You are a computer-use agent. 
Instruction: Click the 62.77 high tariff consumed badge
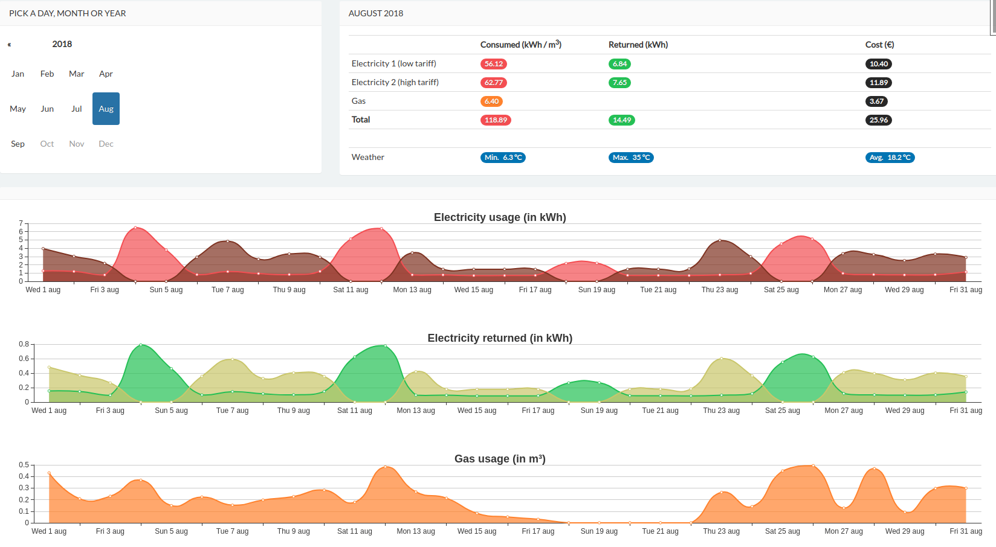pyautogui.click(x=494, y=83)
